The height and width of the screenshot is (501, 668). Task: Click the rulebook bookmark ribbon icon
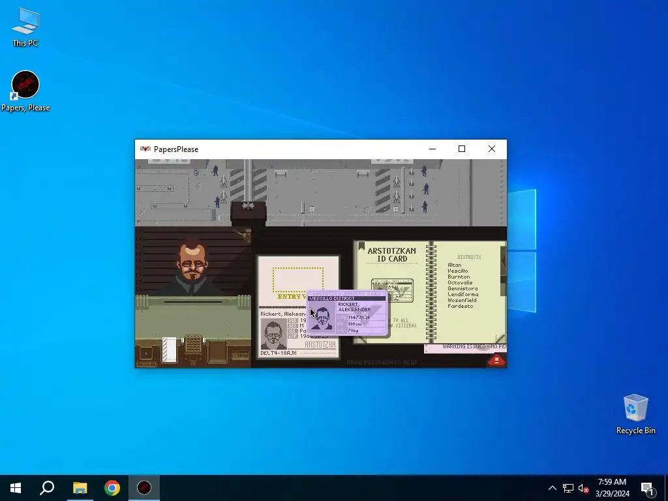coord(361,246)
